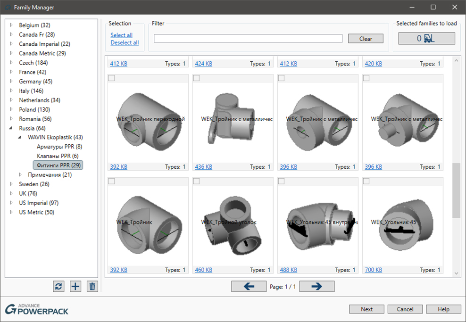This screenshot has width=466, height=322.
Task: Expand the Germany (45) tree node
Action: pyautogui.click(x=11, y=82)
